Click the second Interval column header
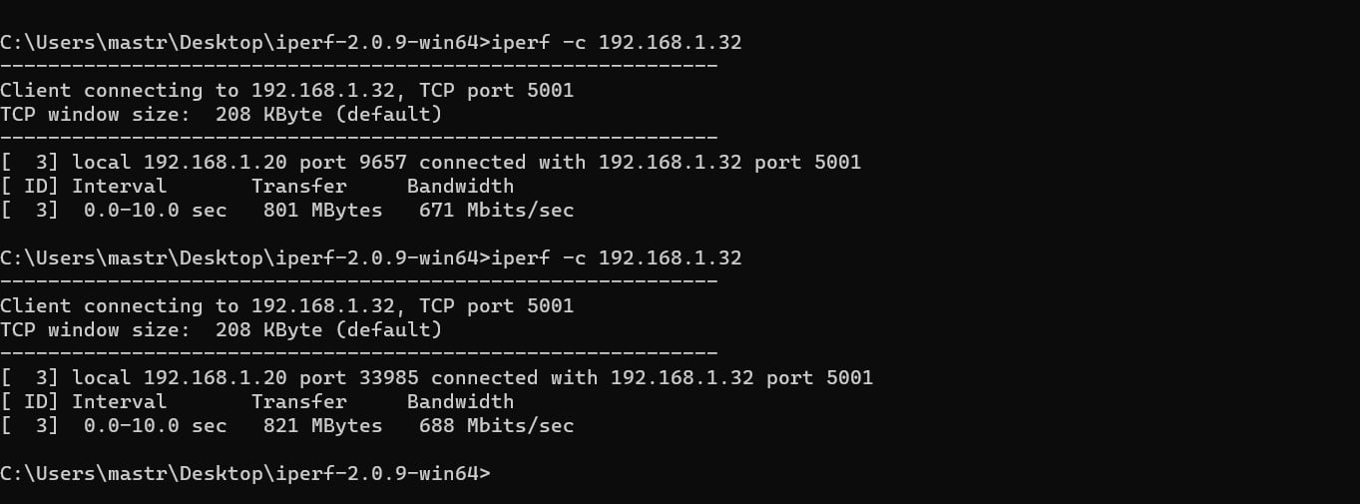1360x504 pixels. coord(119,401)
